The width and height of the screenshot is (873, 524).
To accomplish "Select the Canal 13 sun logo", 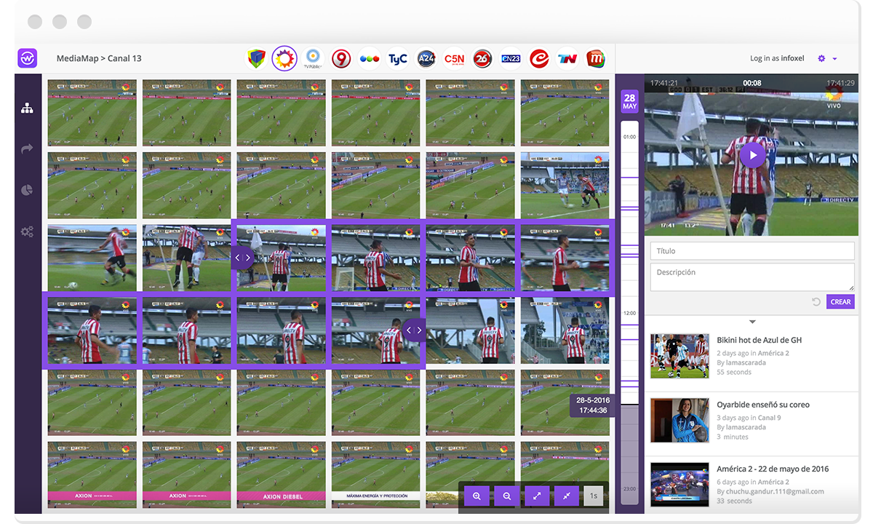I will click(x=284, y=58).
